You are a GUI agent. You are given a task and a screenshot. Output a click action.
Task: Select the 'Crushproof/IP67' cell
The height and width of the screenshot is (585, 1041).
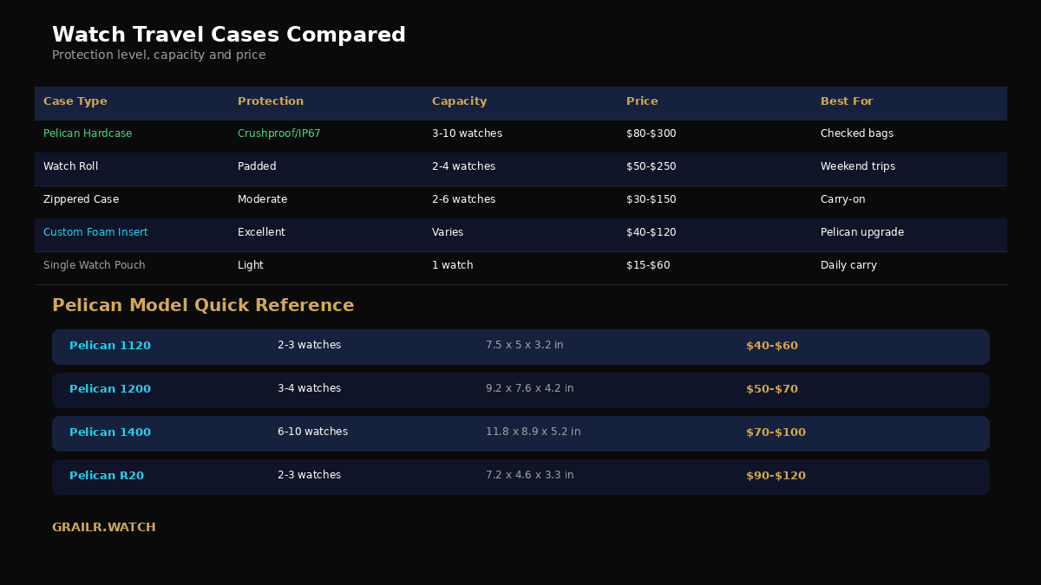279,133
